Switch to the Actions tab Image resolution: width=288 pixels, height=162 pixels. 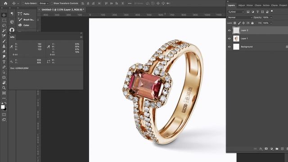[x=266, y=5]
